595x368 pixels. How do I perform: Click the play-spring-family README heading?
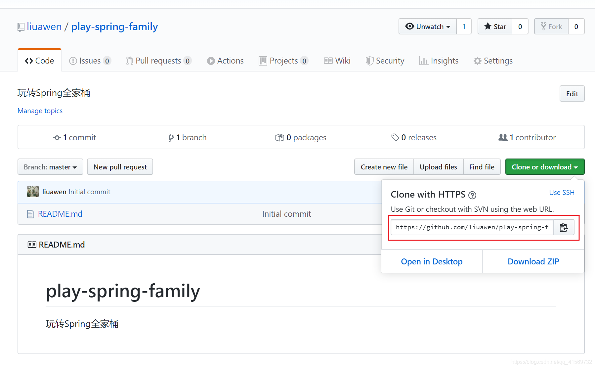(x=123, y=291)
